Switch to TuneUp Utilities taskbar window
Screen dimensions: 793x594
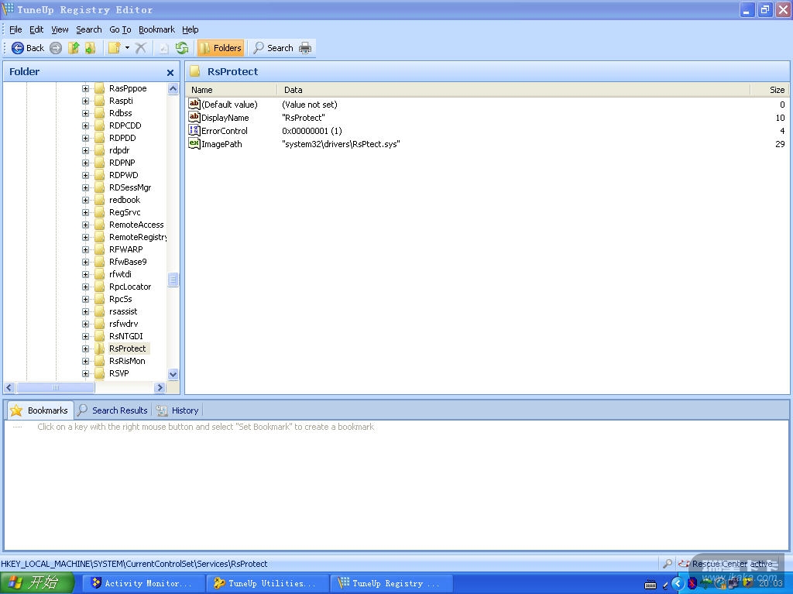[266, 583]
